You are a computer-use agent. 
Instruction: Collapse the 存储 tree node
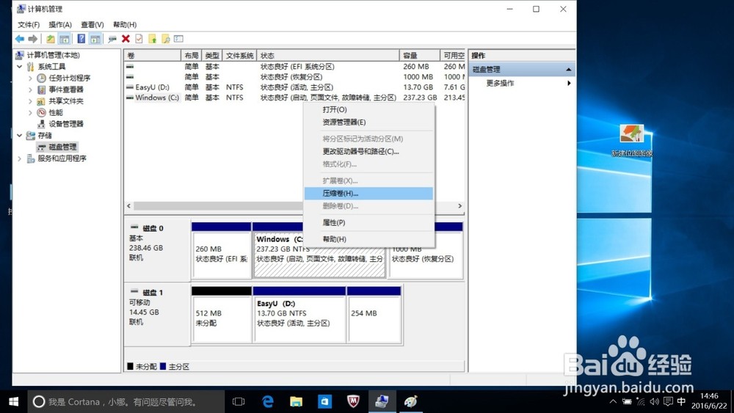coord(20,135)
